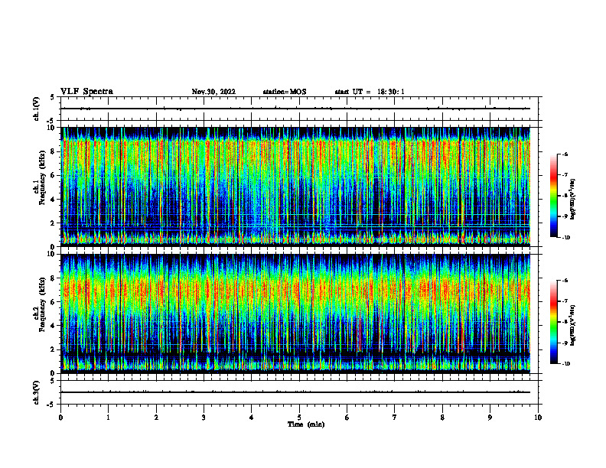Click the 'VLF Spectra' title text
This screenshot has height=468, width=606.
click(86, 92)
